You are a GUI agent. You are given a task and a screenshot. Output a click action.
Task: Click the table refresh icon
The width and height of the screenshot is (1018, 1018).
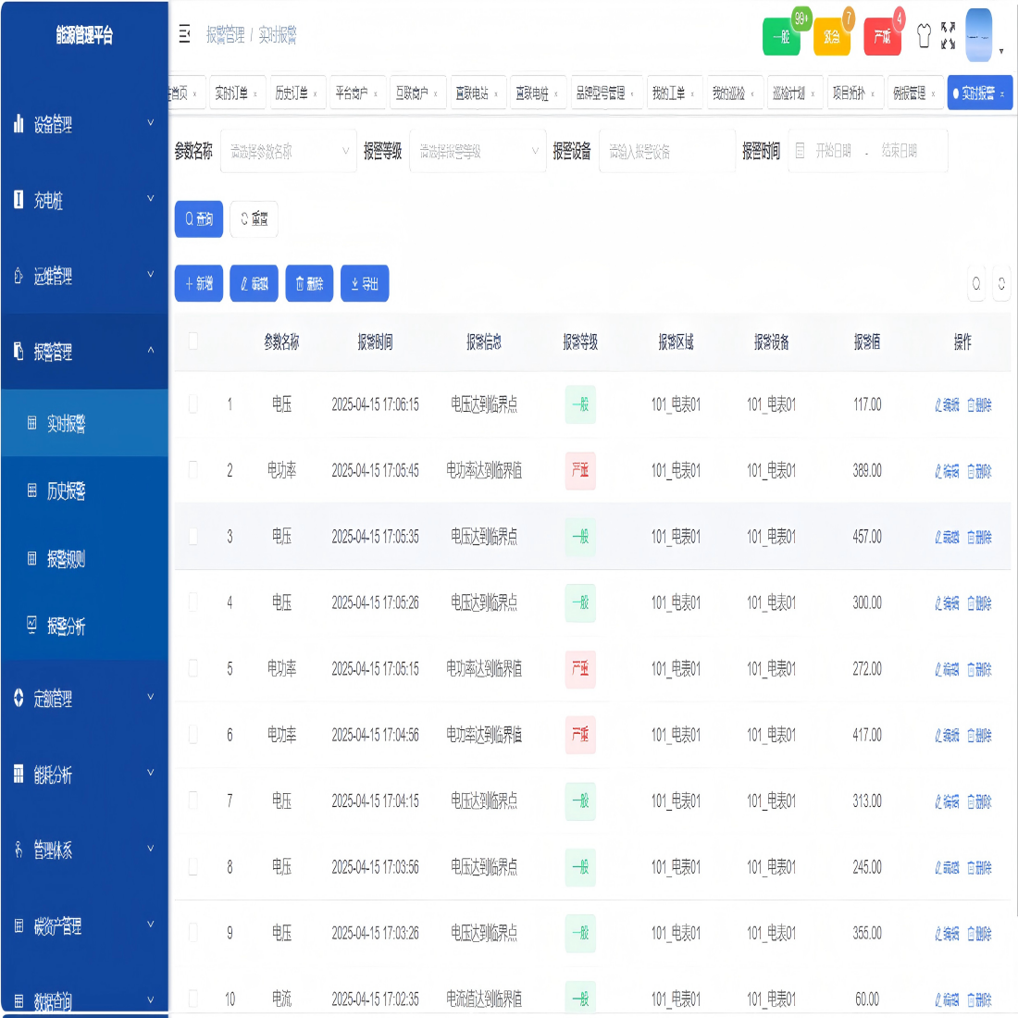(x=1001, y=285)
